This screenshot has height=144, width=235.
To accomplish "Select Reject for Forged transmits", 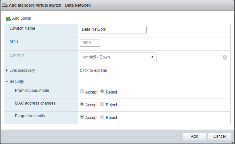I will (102, 117).
